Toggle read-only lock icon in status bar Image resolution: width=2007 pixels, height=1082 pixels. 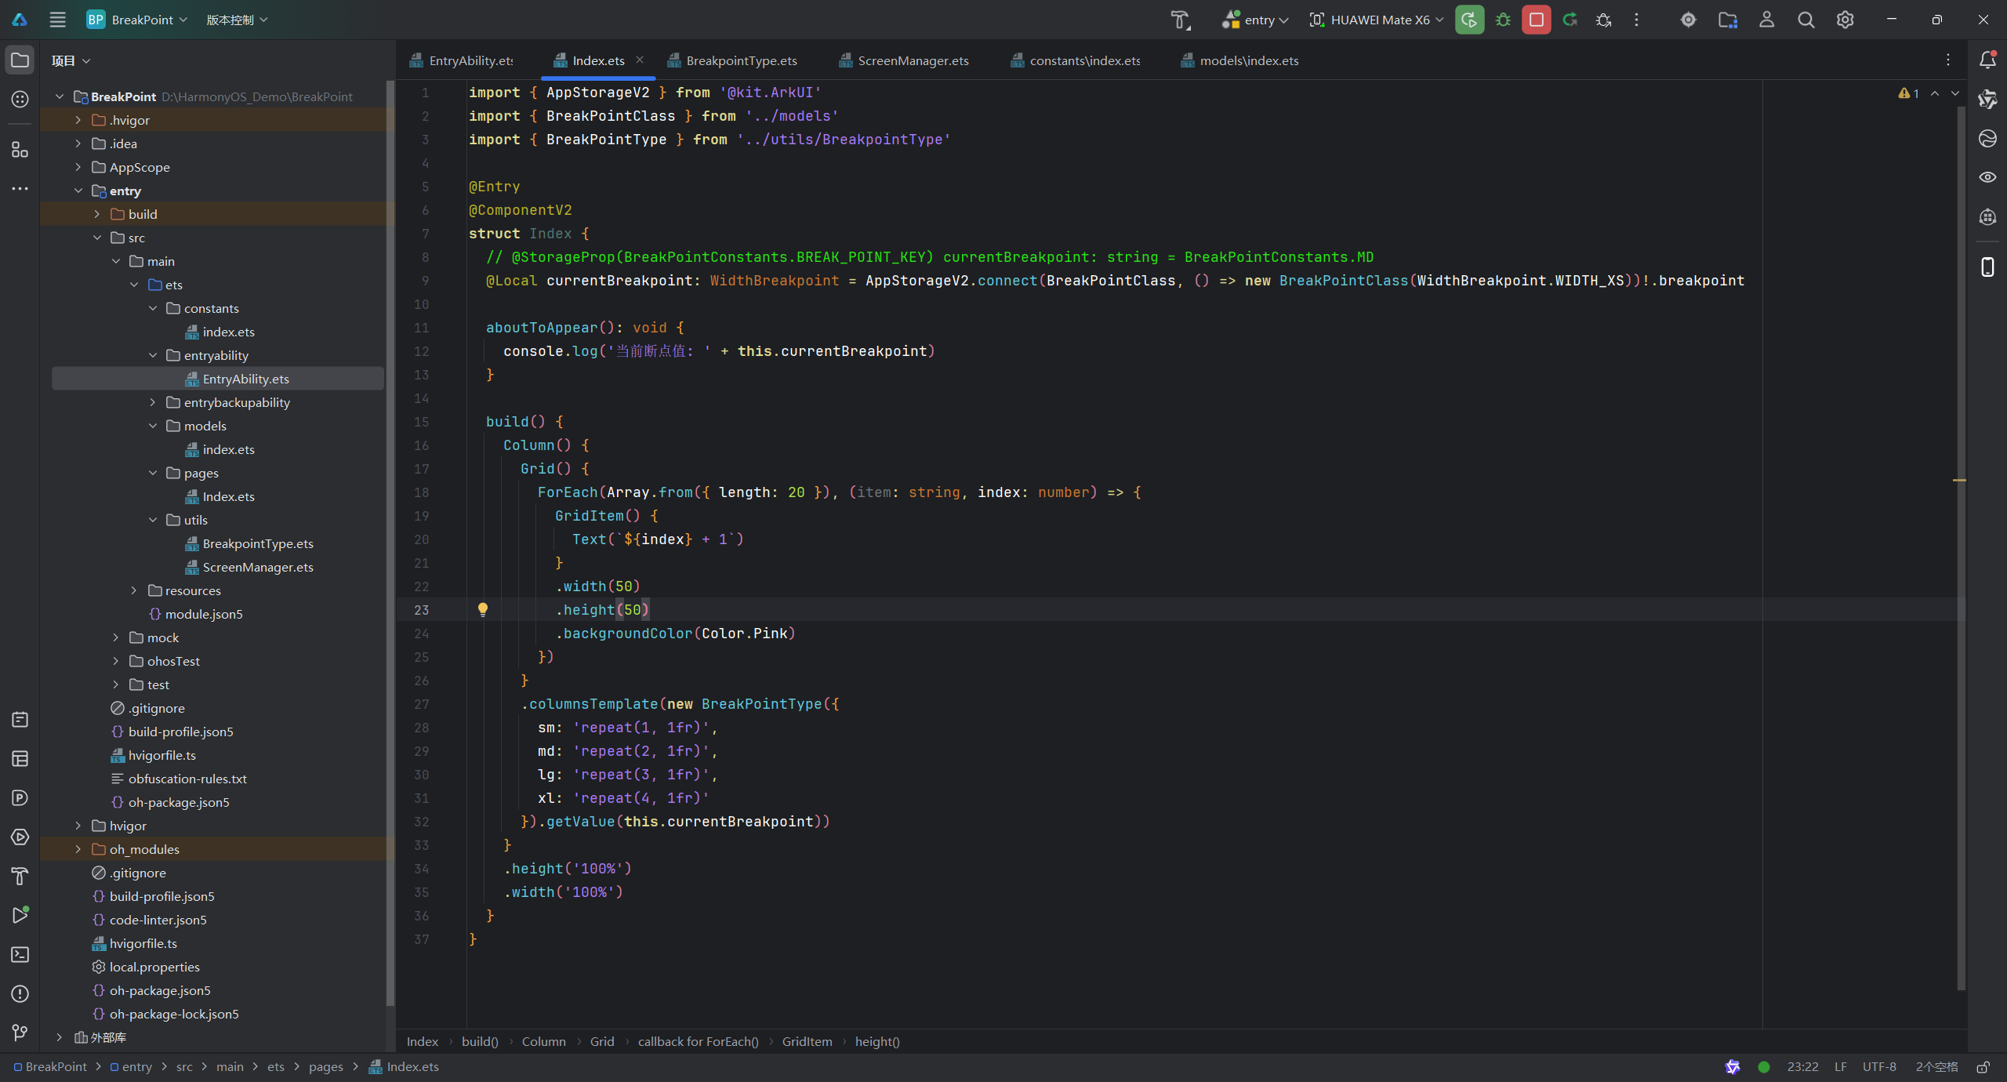1983,1067
